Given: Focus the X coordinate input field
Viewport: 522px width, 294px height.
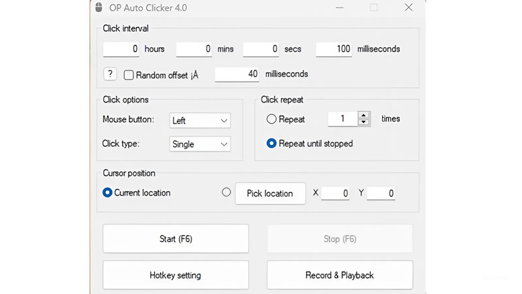Looking at the screenshot, I should 335,193.
